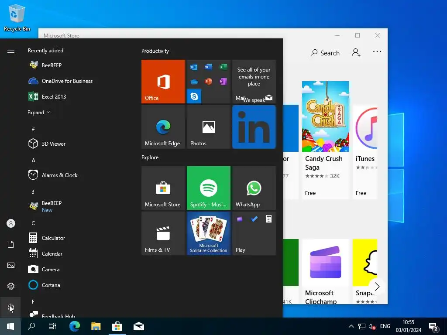This screenshot has height=335, width=447.
Task: Open the WhatsApp tile
Action: (254, 188)
